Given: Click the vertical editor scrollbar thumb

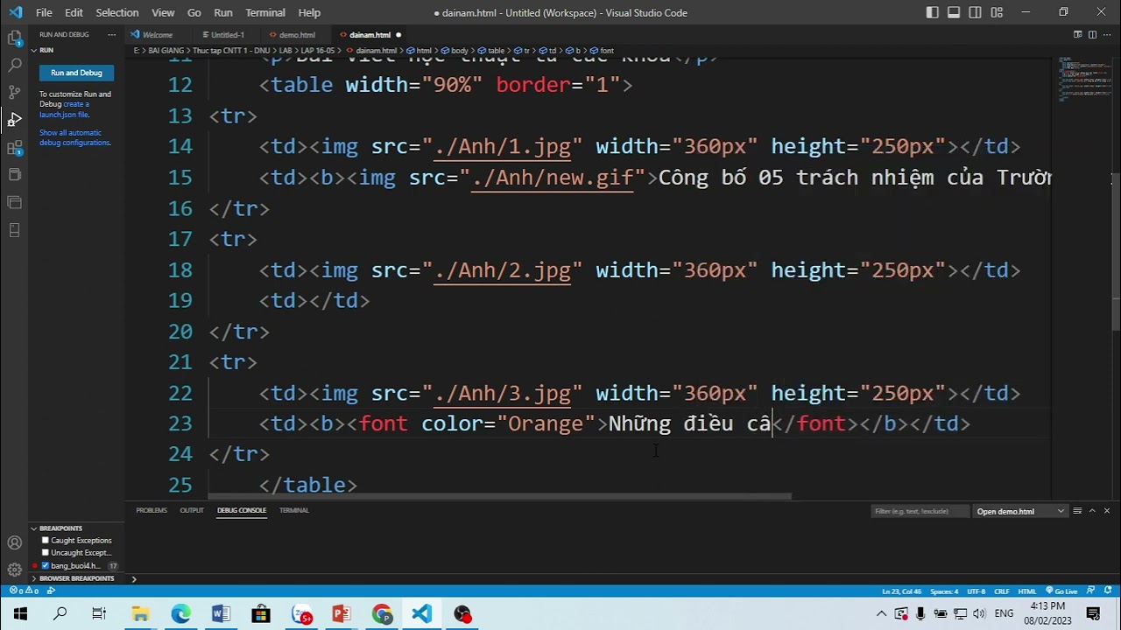Looking at the screenshot, I should (1115, 252).
